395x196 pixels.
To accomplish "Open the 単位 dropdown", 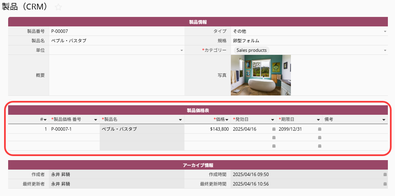I will click(x=181, y=50).
